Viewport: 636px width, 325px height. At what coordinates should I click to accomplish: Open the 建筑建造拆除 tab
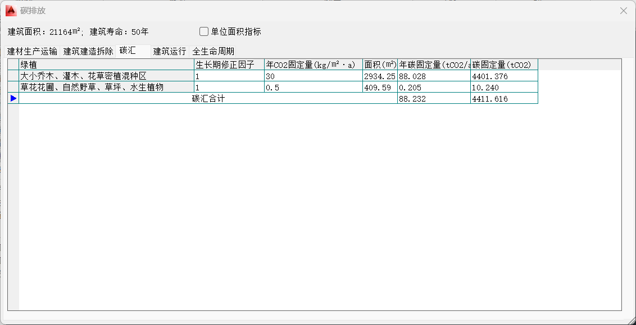point(88,51)
